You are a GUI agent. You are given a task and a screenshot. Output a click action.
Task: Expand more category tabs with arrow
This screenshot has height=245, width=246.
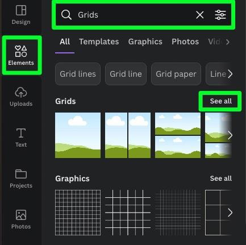tap(228, 42)
